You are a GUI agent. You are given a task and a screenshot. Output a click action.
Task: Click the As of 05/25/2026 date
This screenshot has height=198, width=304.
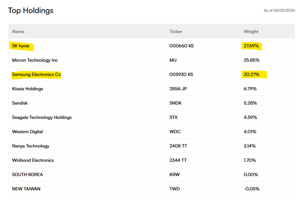[279, 10]
